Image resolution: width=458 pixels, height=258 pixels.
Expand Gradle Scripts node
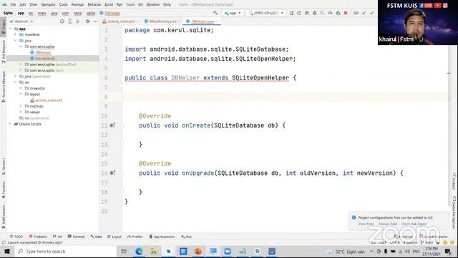(10, 124)
